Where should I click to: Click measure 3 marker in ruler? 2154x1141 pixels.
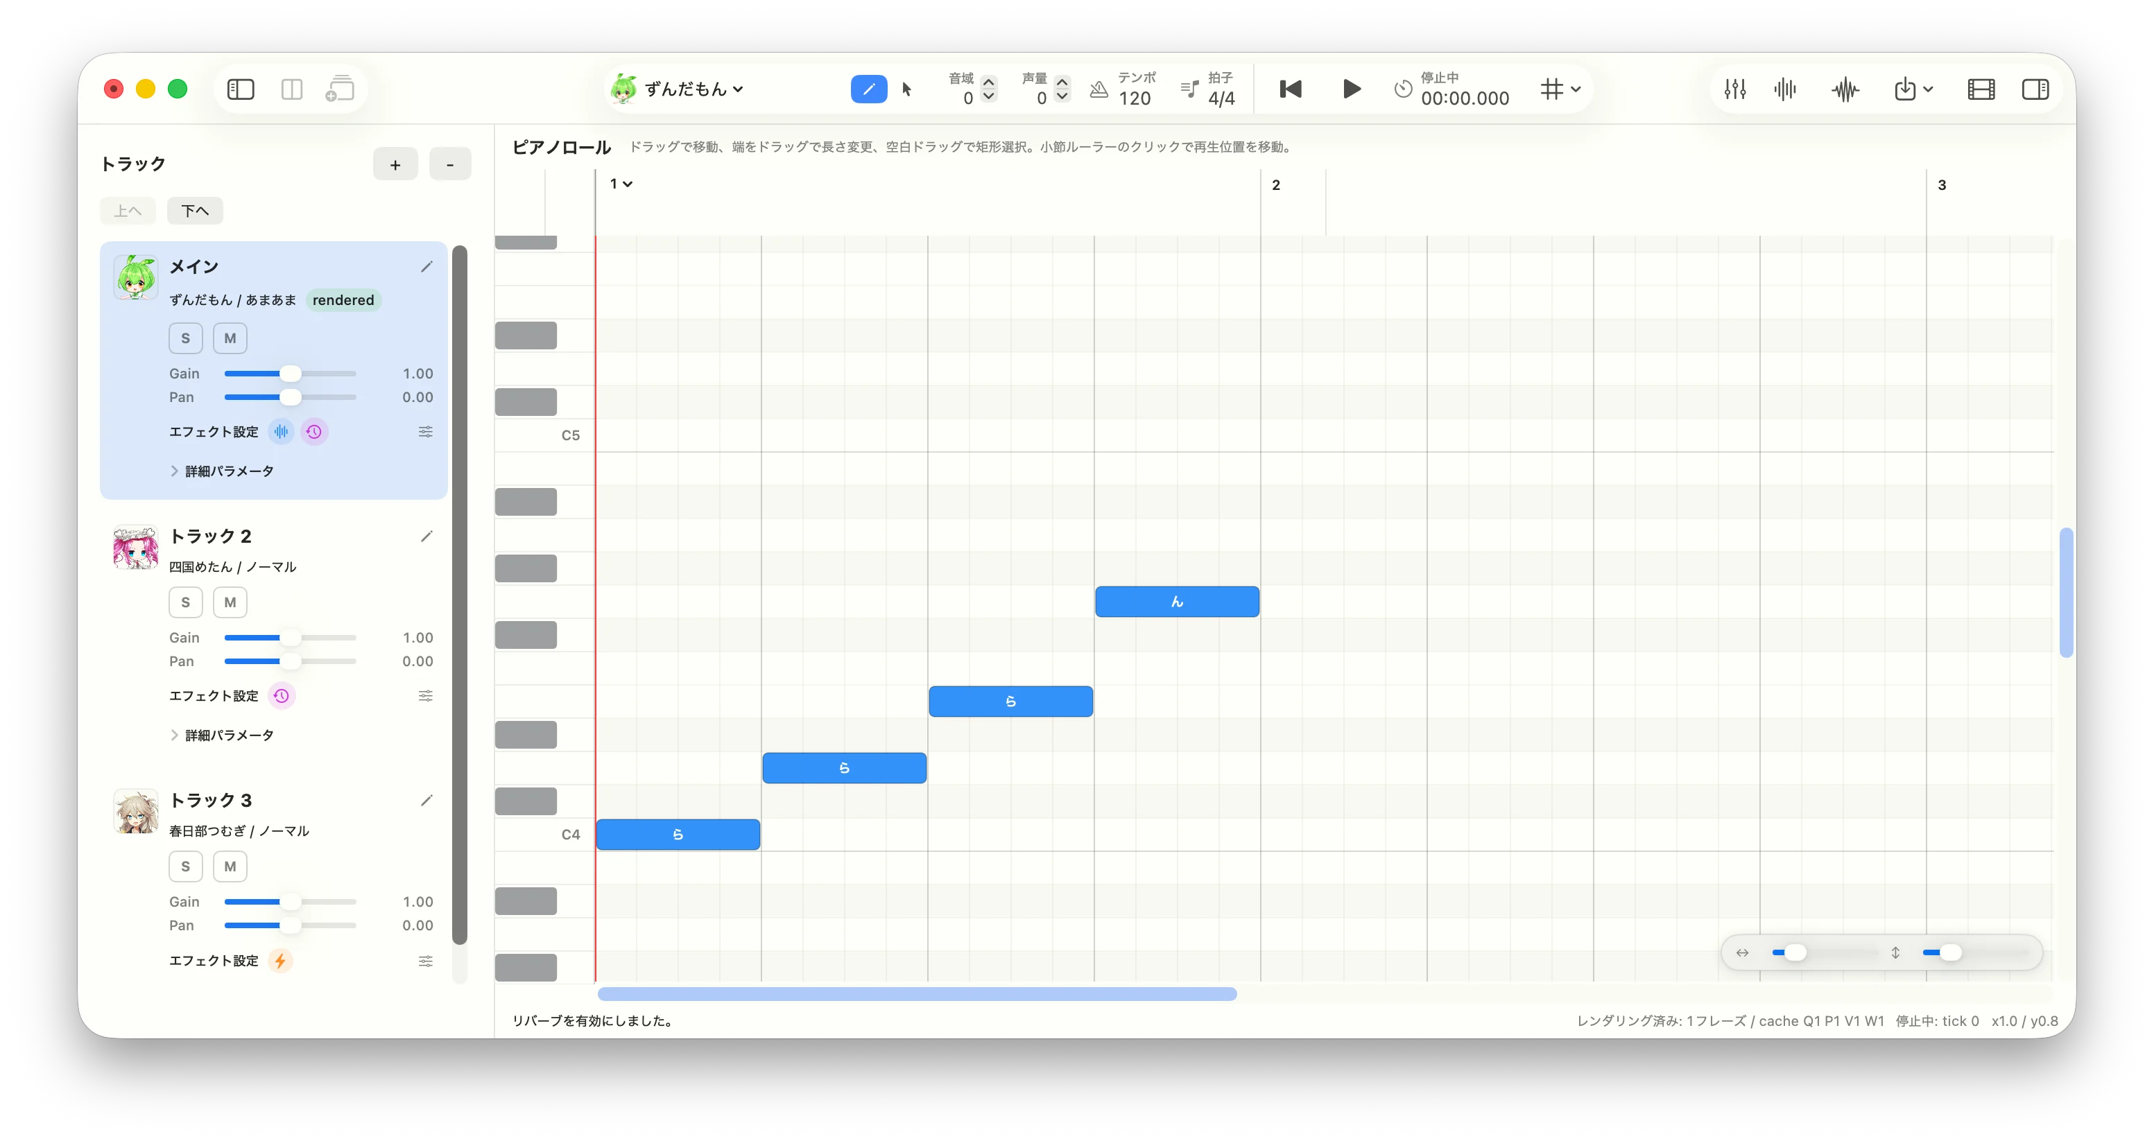[1941, 184]
